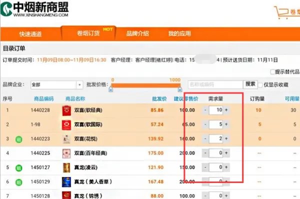Expand 品牌企业 dropdown showing 全部
This screenshot has width=300, height=199.
[56, 84]
